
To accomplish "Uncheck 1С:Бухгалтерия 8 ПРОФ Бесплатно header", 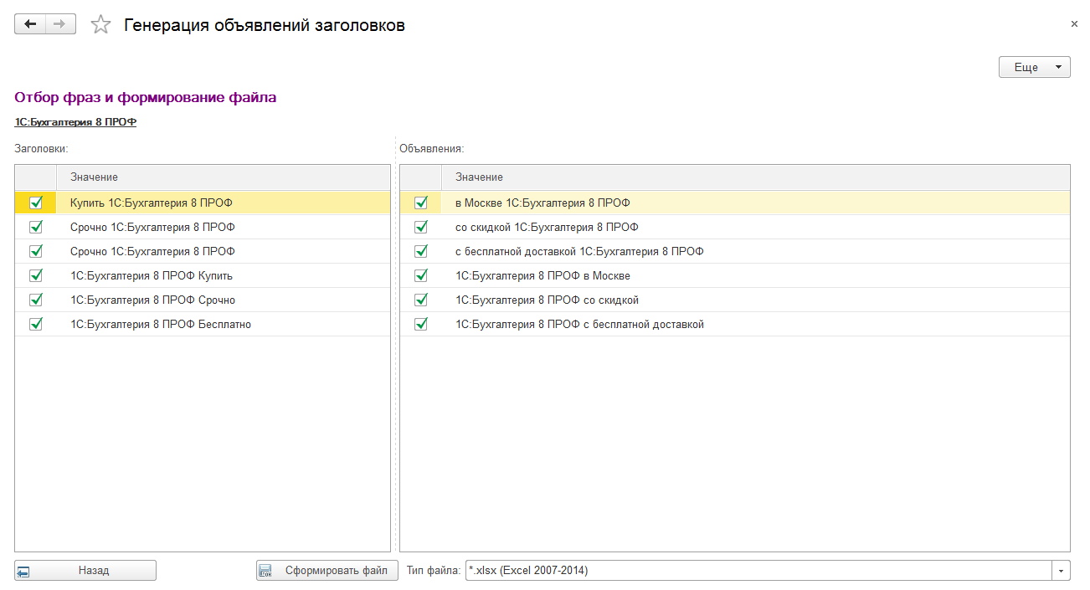I will point(35,324).
